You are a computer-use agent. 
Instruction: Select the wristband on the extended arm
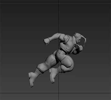[x=50, y=39]
